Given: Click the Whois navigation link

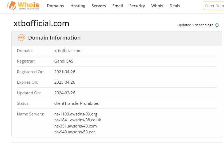Looking at the screenshot, I should (x=157, y=6).
